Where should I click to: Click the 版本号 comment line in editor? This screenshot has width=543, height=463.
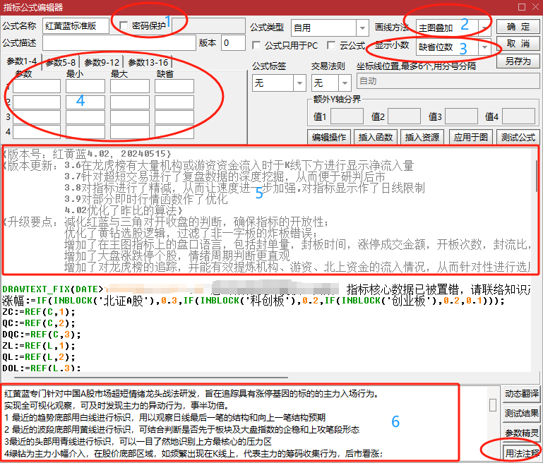[88, 154]
